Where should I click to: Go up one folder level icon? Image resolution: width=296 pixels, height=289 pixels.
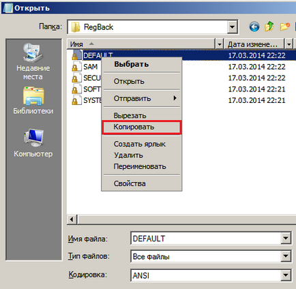click(269, 27)
